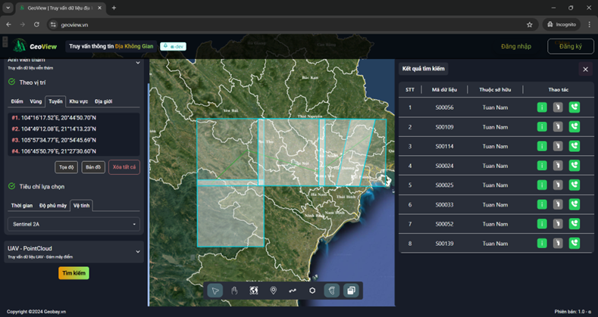The width and height of the screenshot is (598, 317).
Task: Select the arrow pointer tool on map toolbar
Action: (x=215, y=291)
